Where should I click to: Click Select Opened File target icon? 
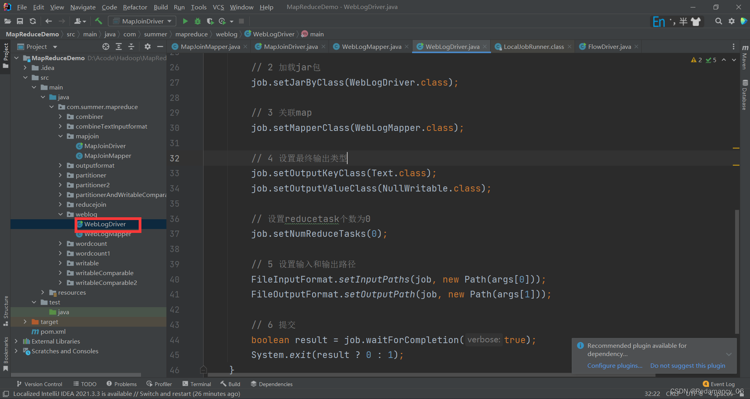106,47
